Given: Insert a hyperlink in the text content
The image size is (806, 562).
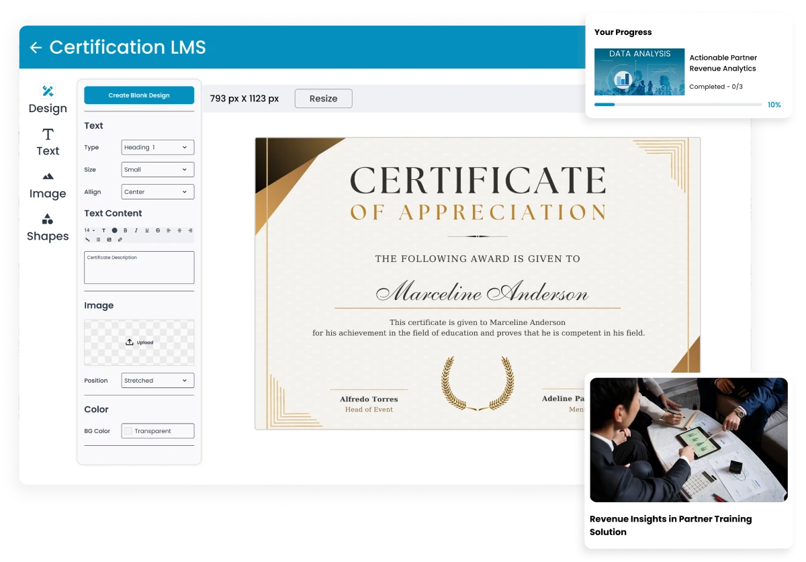Looking at the screenshot, I should pyautogui.click(x=120, y=240).
